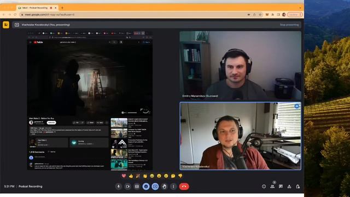Send the thumbs up reaction
The image size is (350, 197).
coord(131,176)
